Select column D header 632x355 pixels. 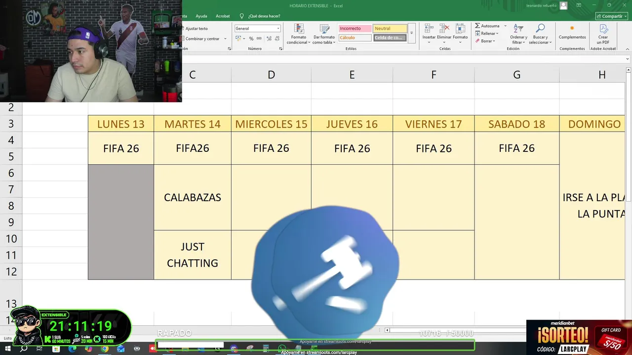pos(271,75)
